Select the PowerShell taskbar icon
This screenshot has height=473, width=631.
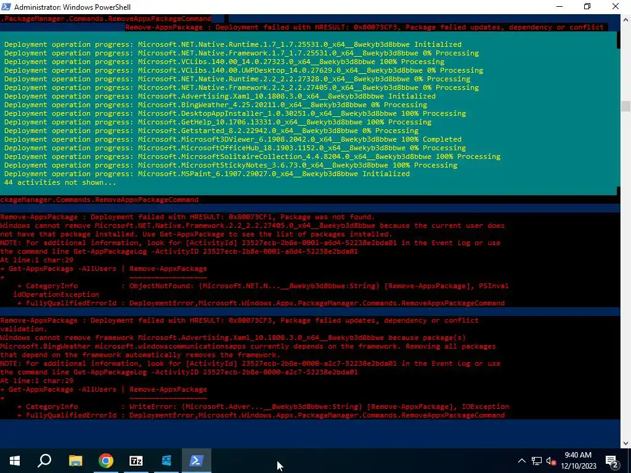(196, 461)
